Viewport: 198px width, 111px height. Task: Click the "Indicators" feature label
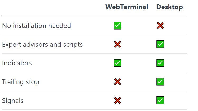pos(17,63)
